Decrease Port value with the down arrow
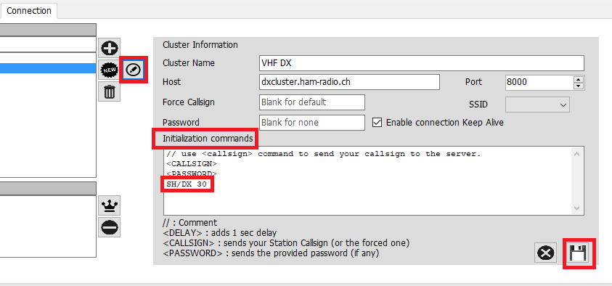The image size is (612, 286). [x=579, y=86]
